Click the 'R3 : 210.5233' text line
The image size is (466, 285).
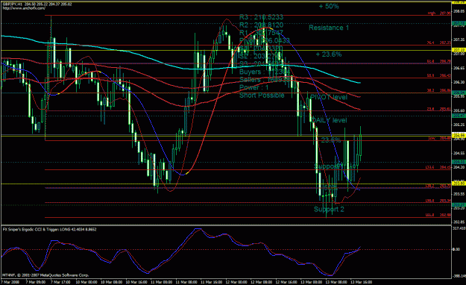pyautogui.click(x=261, y=17)
